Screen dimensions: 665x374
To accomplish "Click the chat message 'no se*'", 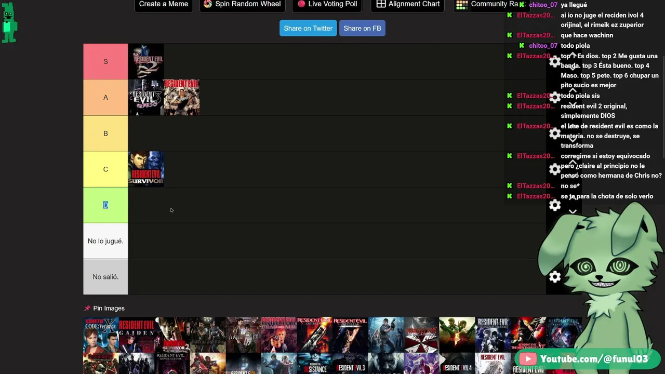I will coord(570,186).
